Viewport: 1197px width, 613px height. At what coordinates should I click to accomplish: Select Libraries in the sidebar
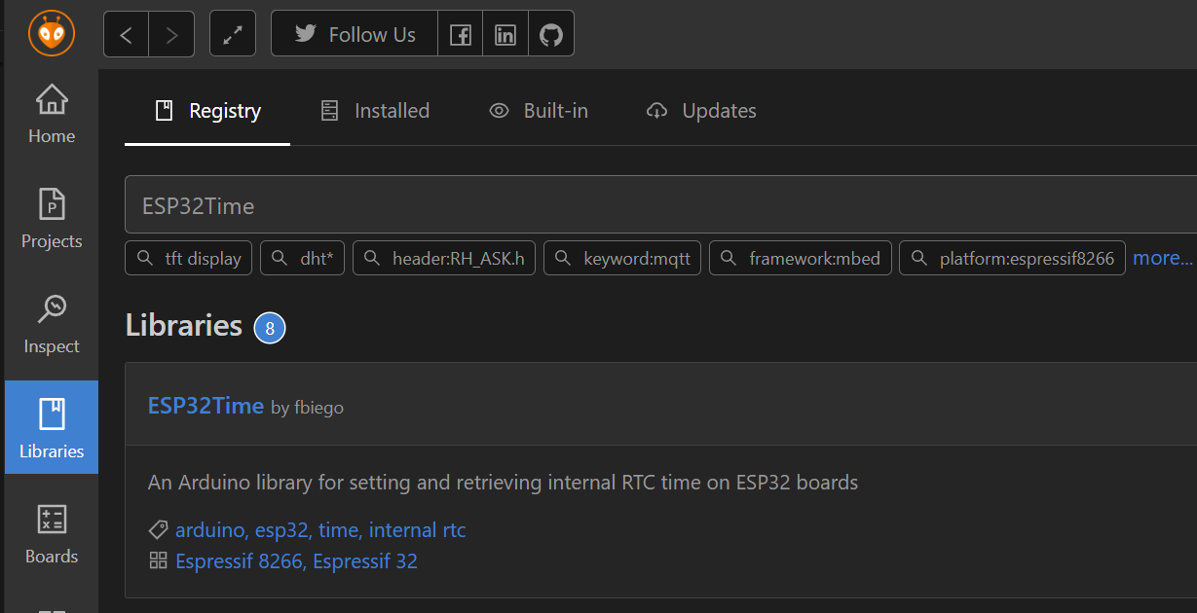tap(52, 427)
